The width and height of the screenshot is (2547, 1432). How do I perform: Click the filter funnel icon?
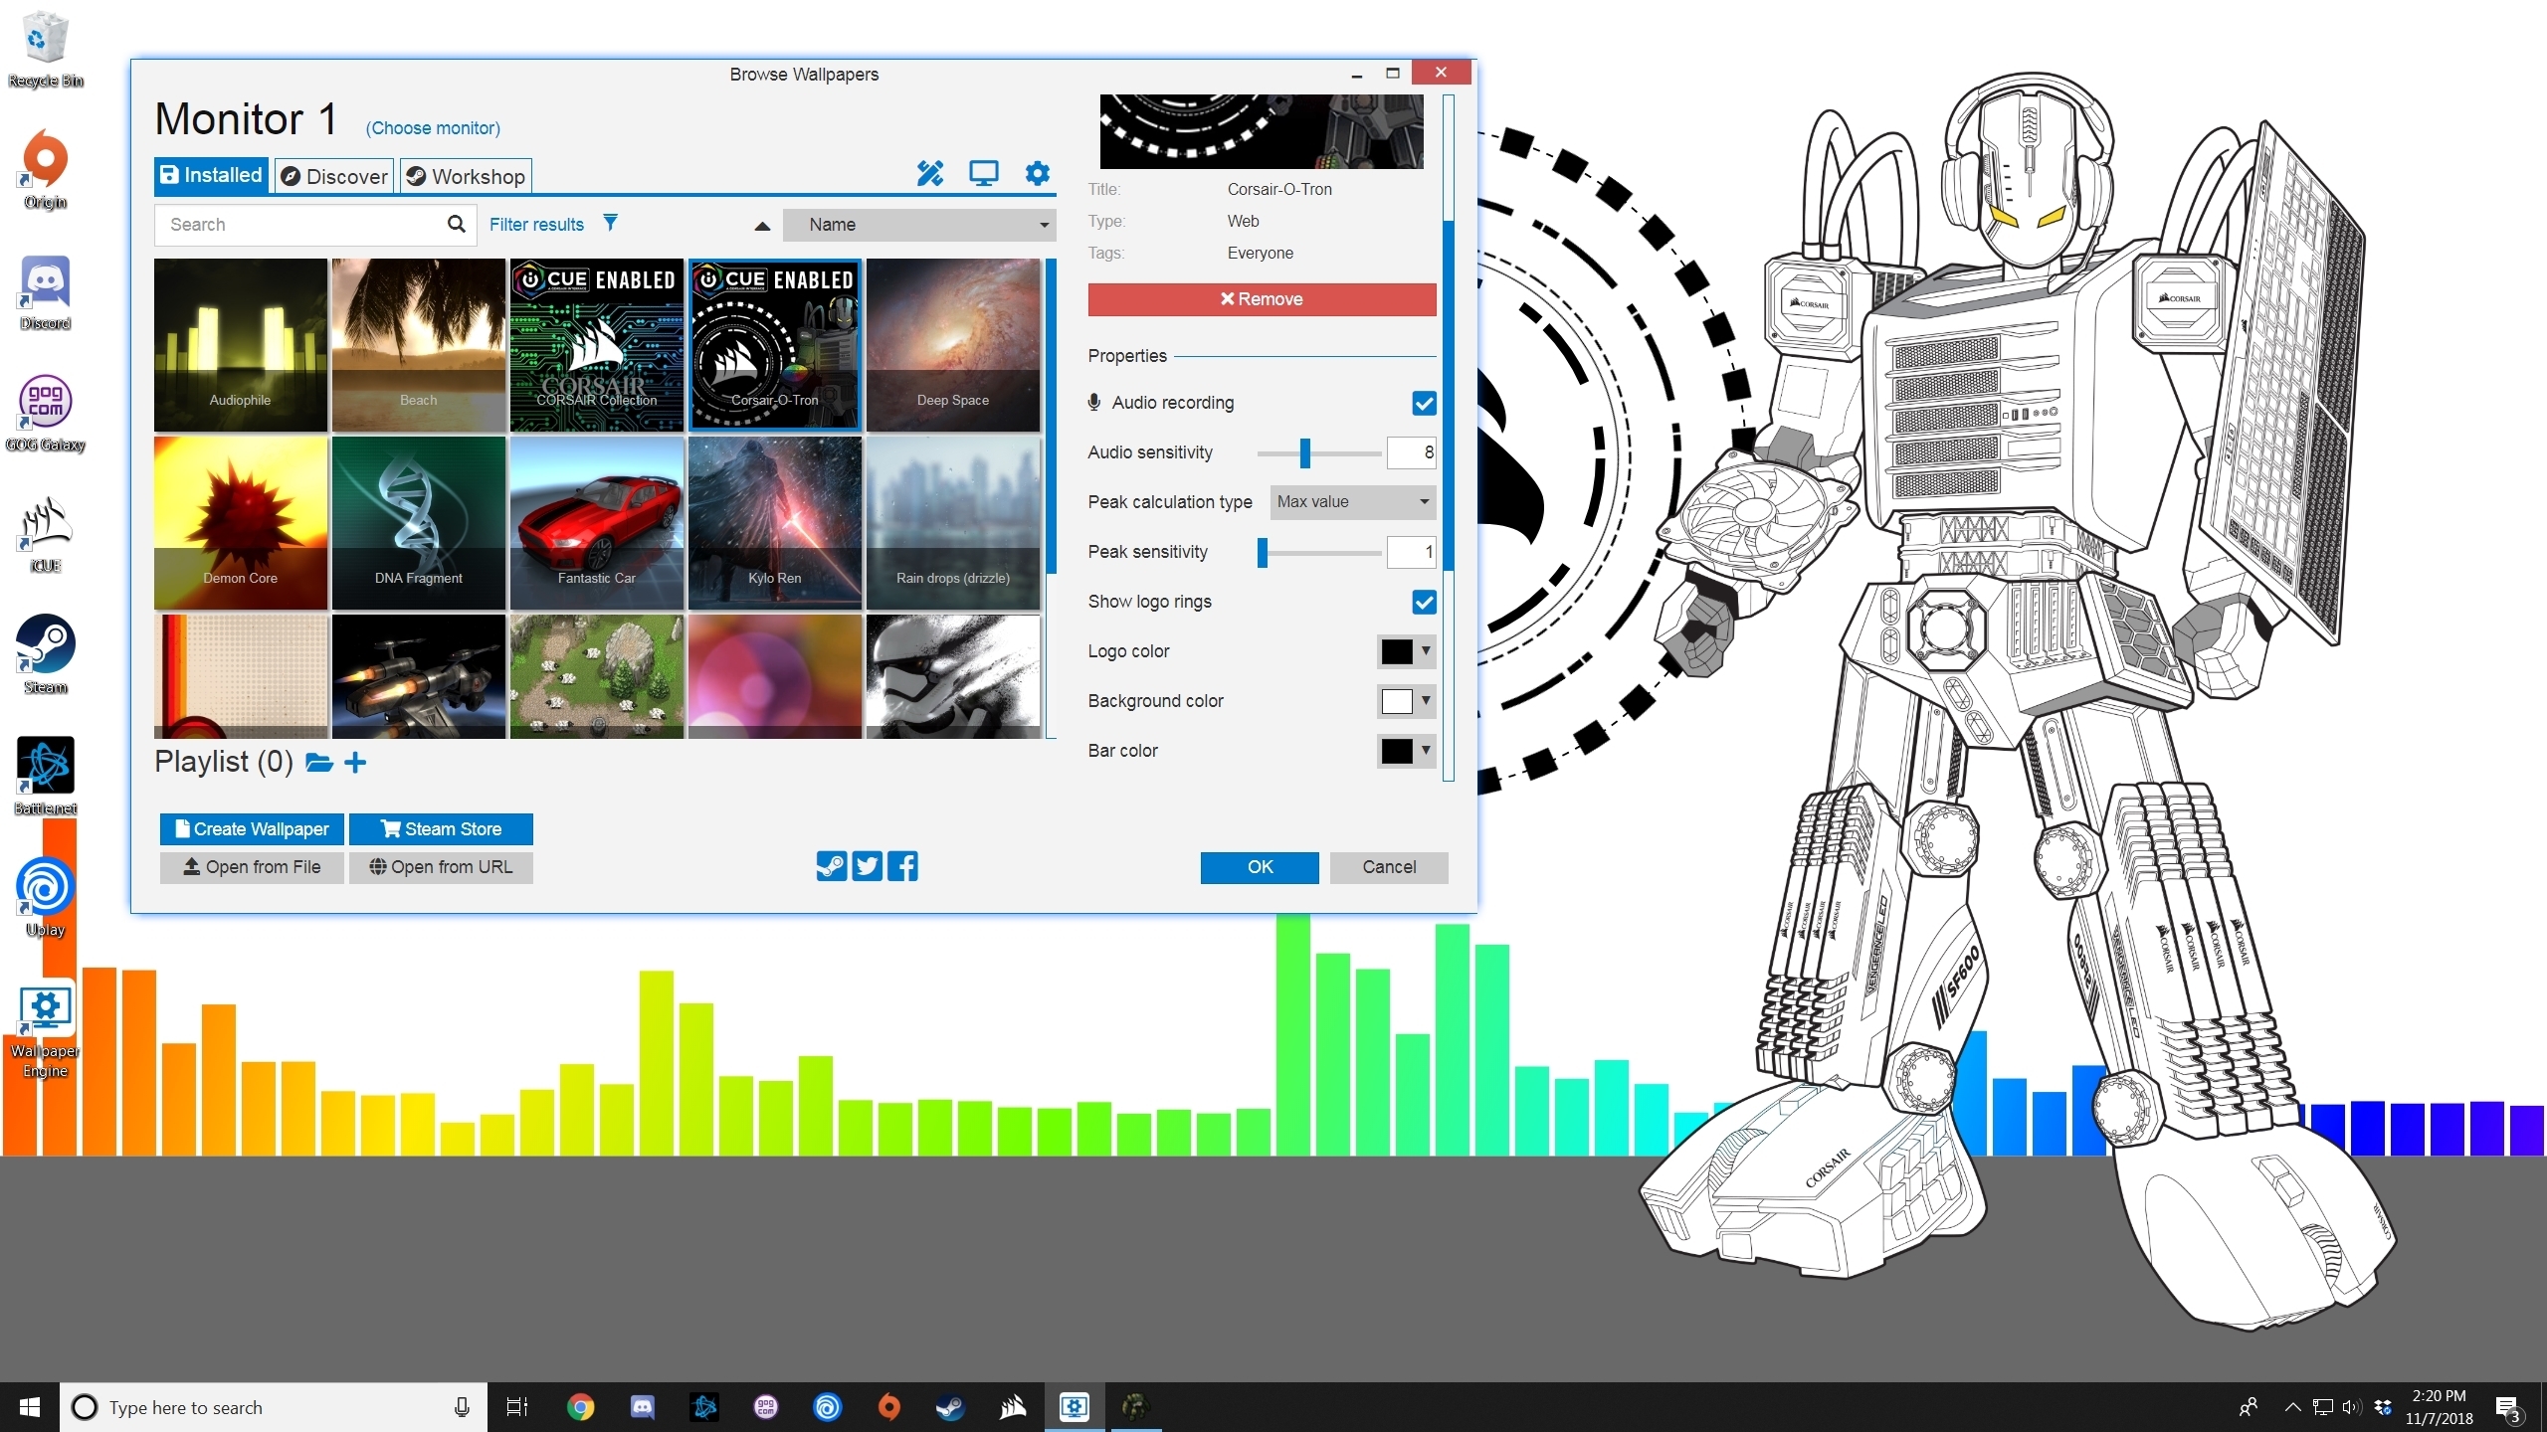(610, 223)
